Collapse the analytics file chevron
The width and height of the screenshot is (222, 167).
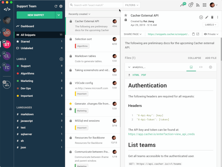click(x=129, y=67)
